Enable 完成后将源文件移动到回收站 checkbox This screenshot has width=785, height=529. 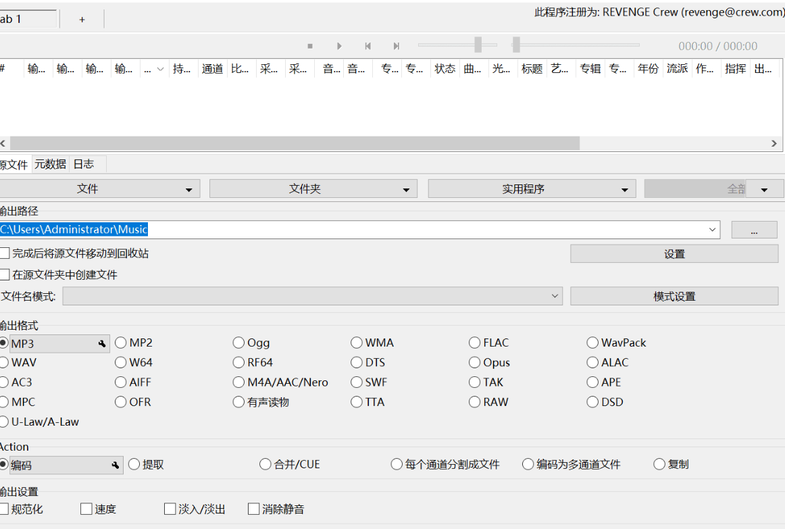[5, 253]
